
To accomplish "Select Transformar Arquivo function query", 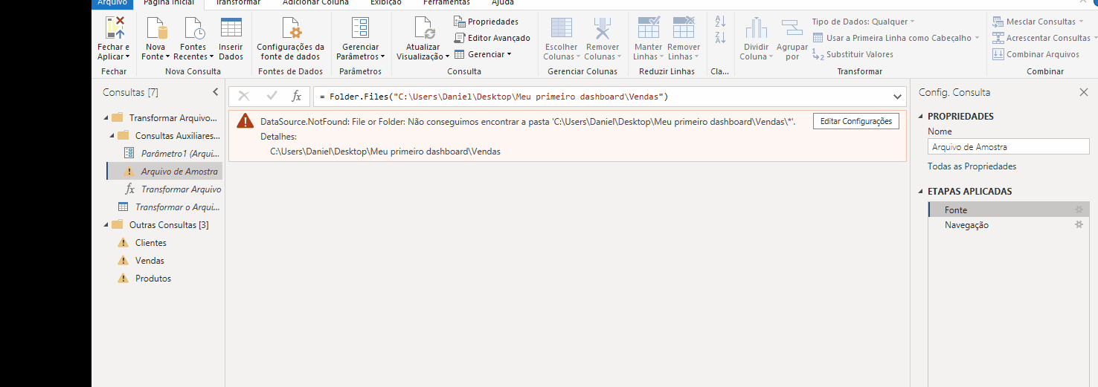I will (x=171, y=189).
